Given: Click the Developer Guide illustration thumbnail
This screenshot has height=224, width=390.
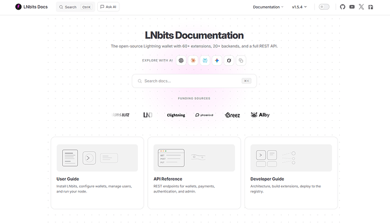Looking at the screenshot, I should point(291,158).
